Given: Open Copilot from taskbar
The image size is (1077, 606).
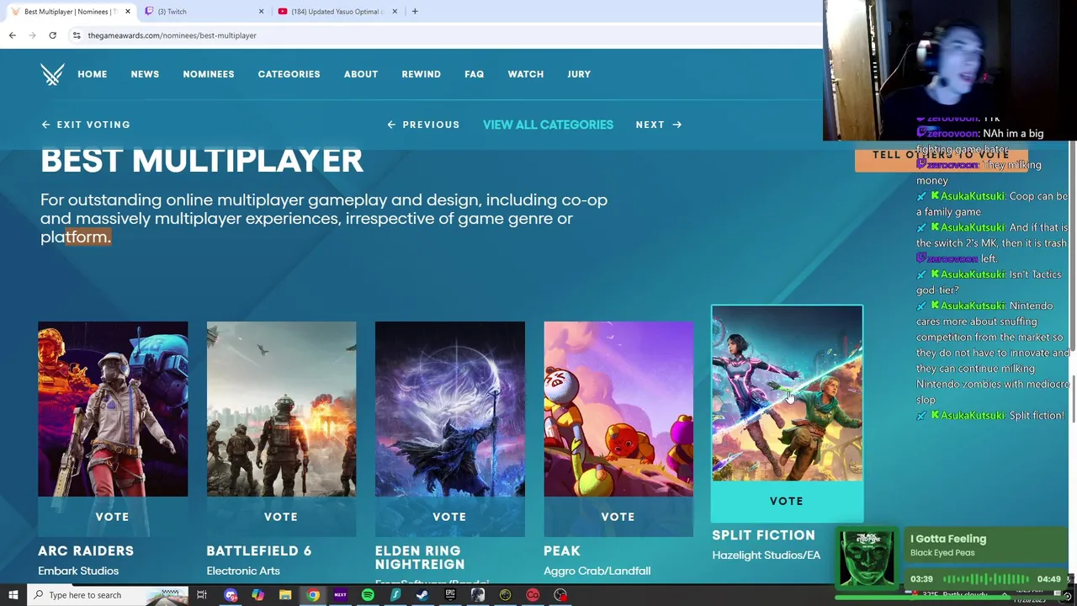Looking at the screenshot, I should [257, 595].
